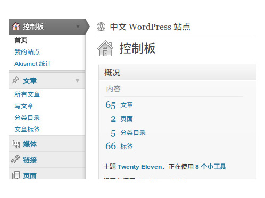Click the WordPress logo icon

[101, 27]
